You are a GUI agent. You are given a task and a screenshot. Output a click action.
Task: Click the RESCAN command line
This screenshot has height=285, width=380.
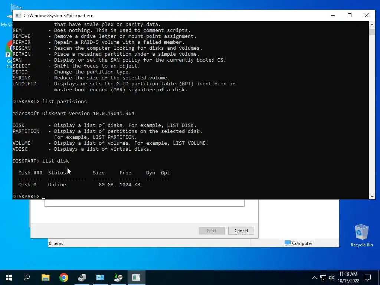(x=107, y=48)
